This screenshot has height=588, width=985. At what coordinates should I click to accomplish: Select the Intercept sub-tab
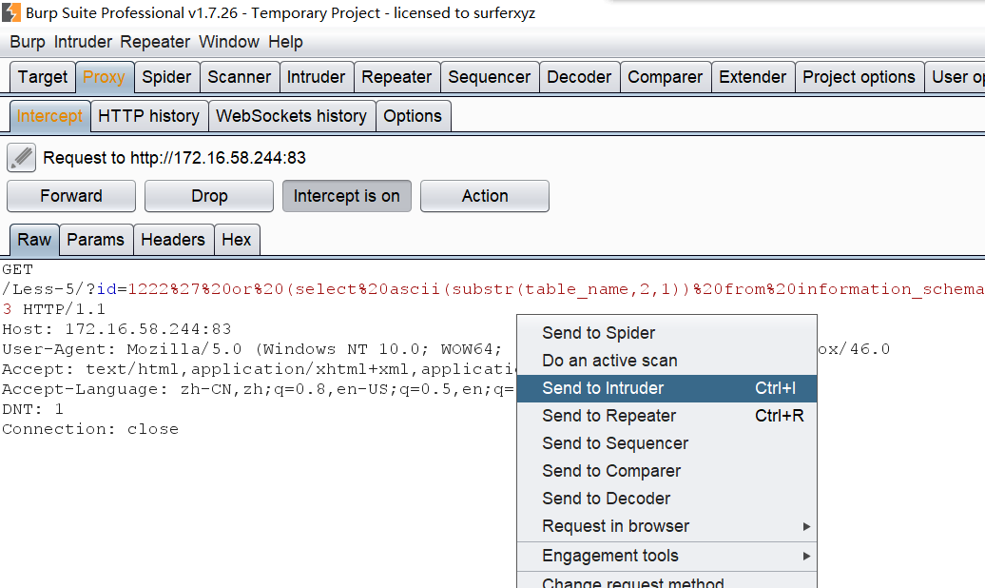tap(49, 116)
